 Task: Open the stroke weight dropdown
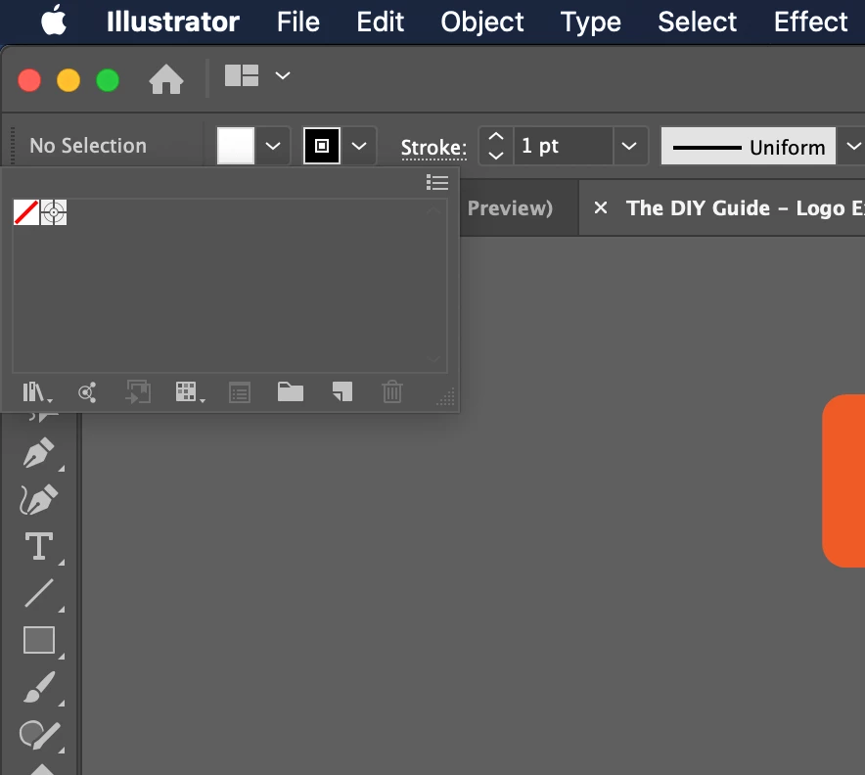pyautogui.click(x=629, y=146)
